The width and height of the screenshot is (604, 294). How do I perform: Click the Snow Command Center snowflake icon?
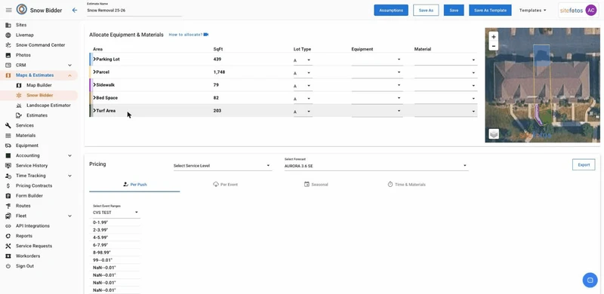tap(8, 45)
